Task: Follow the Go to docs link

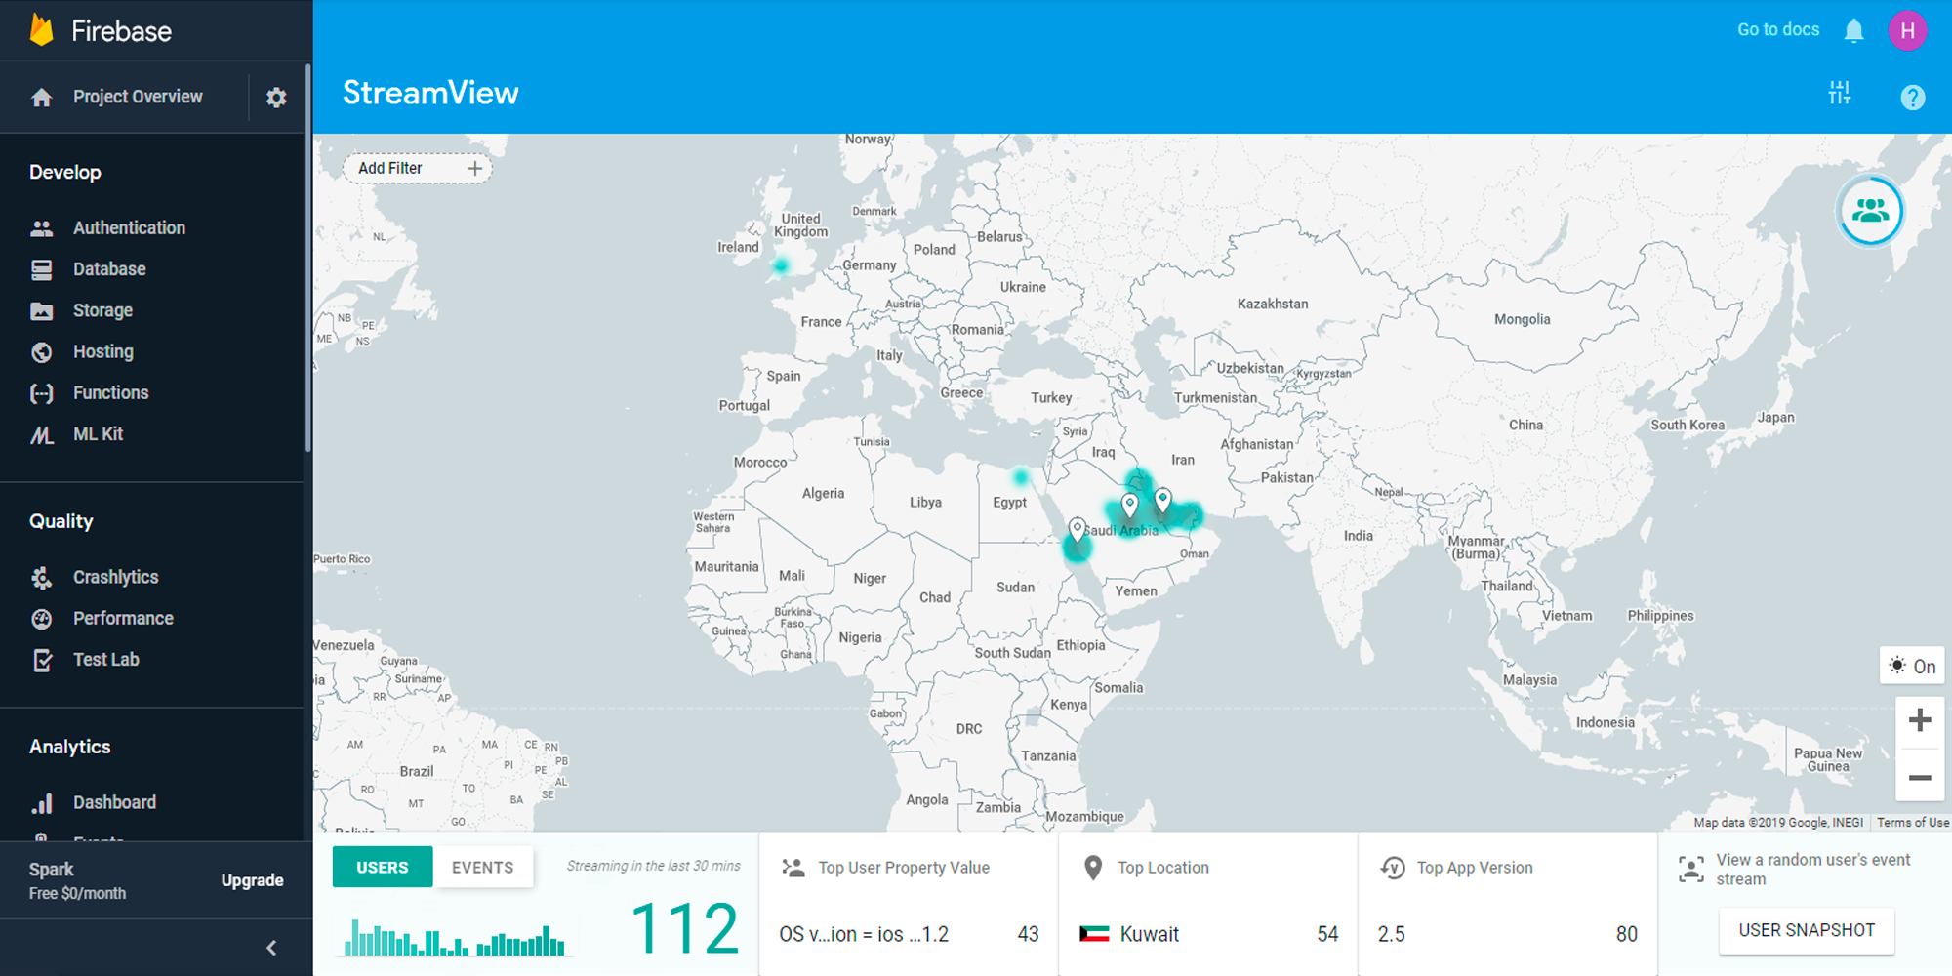Action: (x=1777, y=29)
